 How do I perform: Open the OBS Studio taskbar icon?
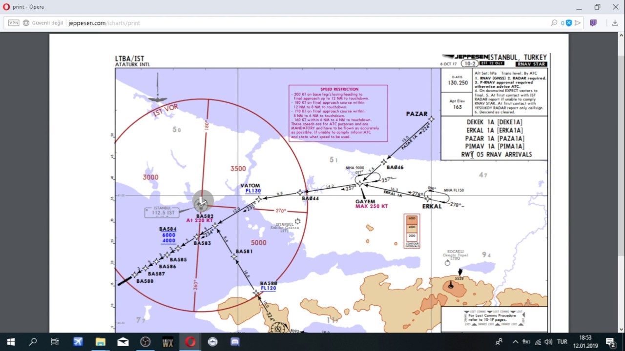(x=145, y=342)
